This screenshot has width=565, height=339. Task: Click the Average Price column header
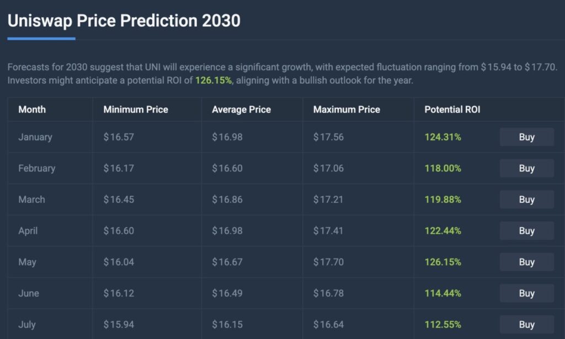coord(241,109)
